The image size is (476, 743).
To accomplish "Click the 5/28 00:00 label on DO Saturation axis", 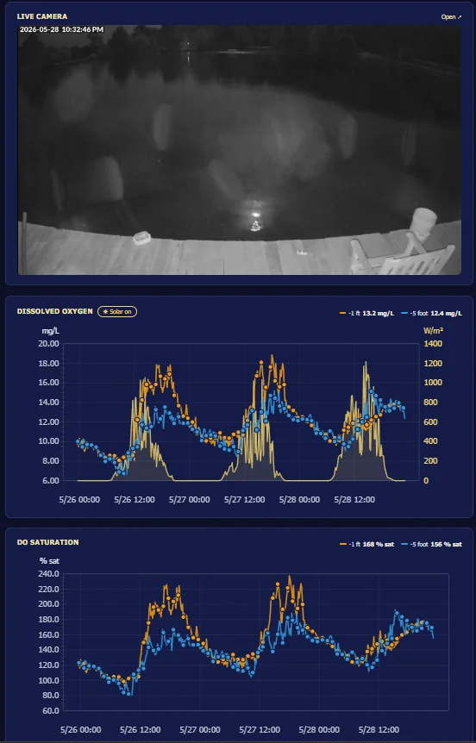I will point(319,730).
